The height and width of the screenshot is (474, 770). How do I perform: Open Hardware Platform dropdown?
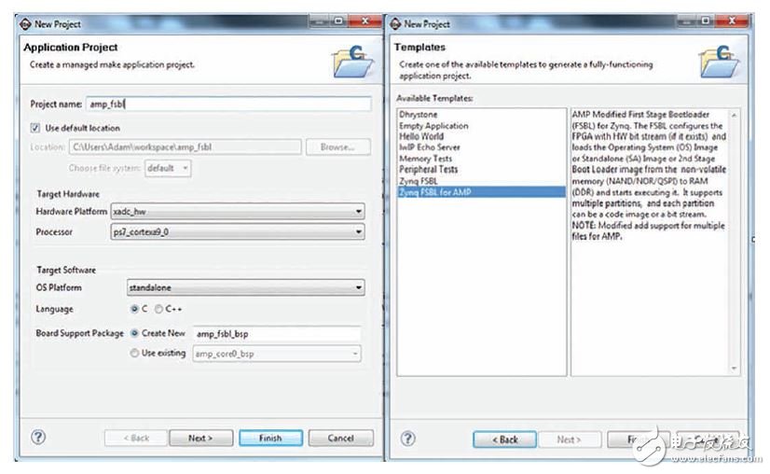237,212
